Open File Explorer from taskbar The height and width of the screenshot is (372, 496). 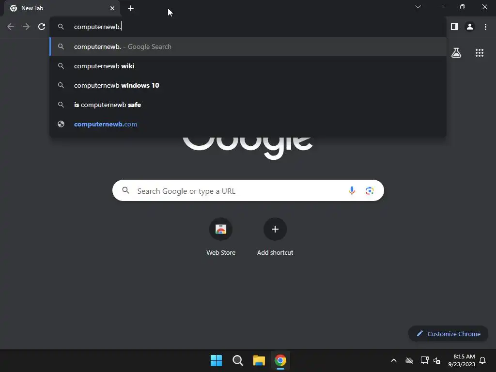click(x=259, y=360)
